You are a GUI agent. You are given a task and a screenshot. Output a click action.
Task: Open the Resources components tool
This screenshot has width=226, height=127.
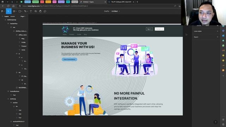(x=36, y=11)
